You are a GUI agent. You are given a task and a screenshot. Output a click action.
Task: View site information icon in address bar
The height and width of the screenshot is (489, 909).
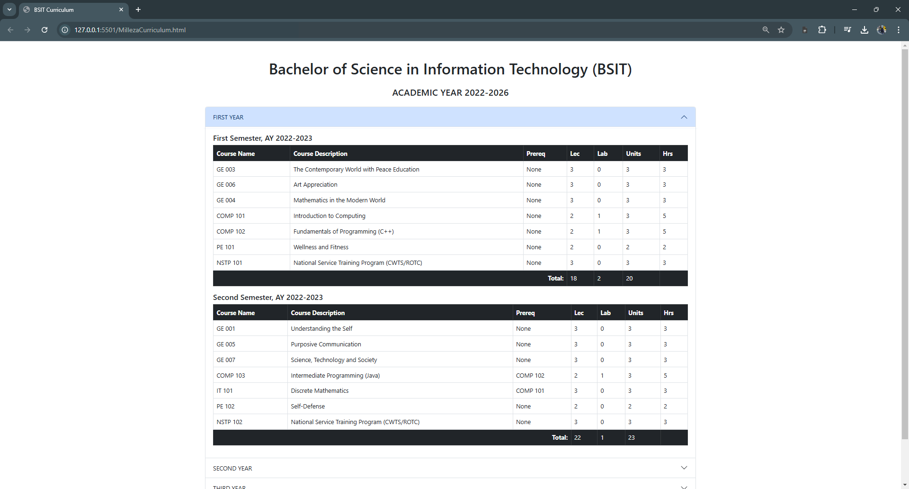(65, 30)
